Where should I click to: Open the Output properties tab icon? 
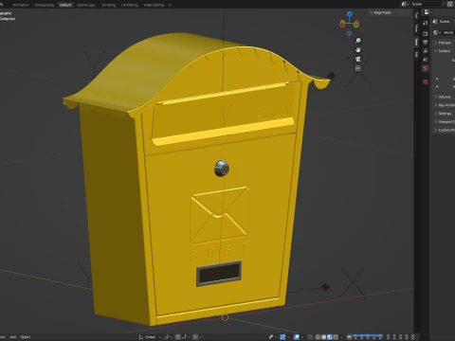click(426, 42)
